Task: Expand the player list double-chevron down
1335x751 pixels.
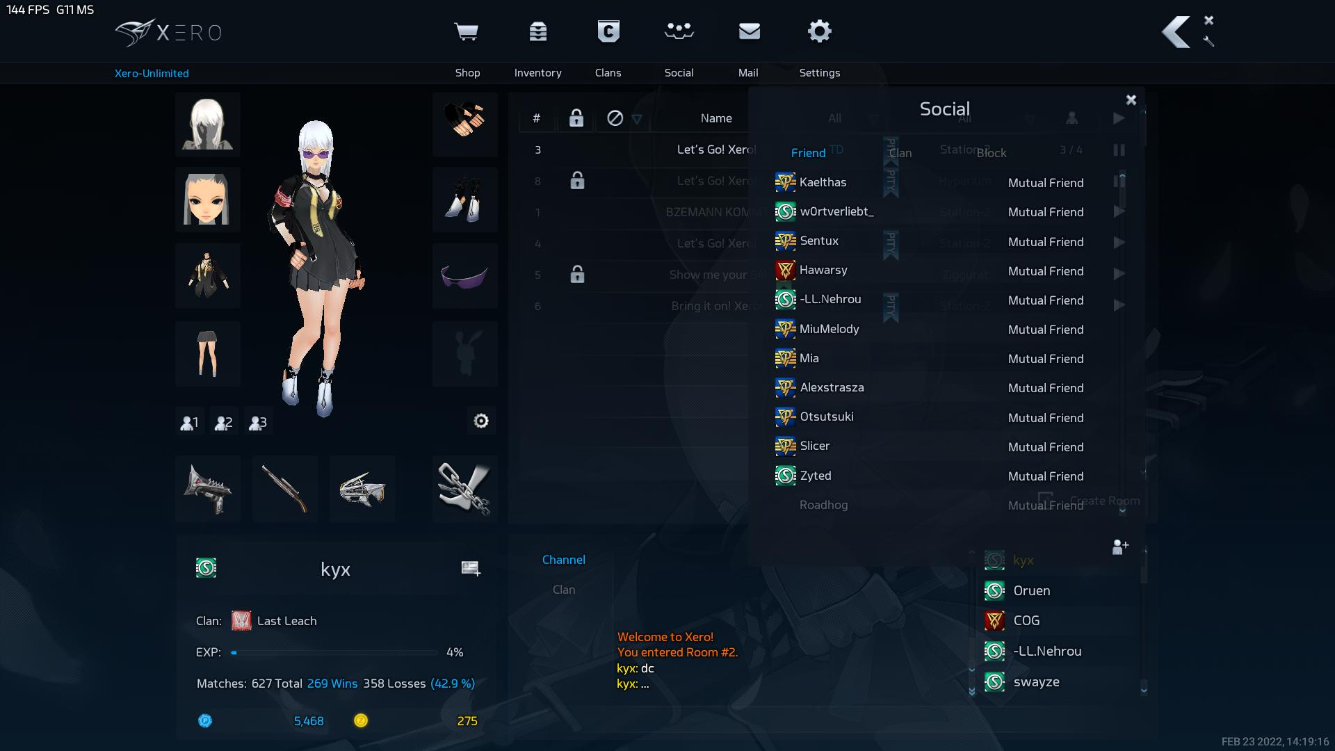Action: click(x=971, y=691)
